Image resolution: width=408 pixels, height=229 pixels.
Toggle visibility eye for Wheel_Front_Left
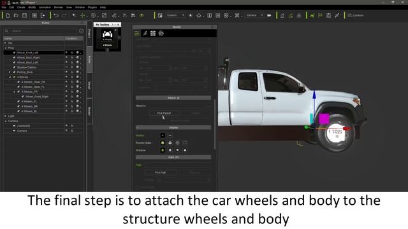pyautogui.click(x=66, y=52)
